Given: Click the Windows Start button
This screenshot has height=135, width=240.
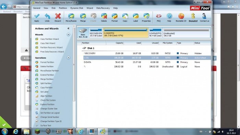Looking at the screenshot, I should tap(4, 132).
